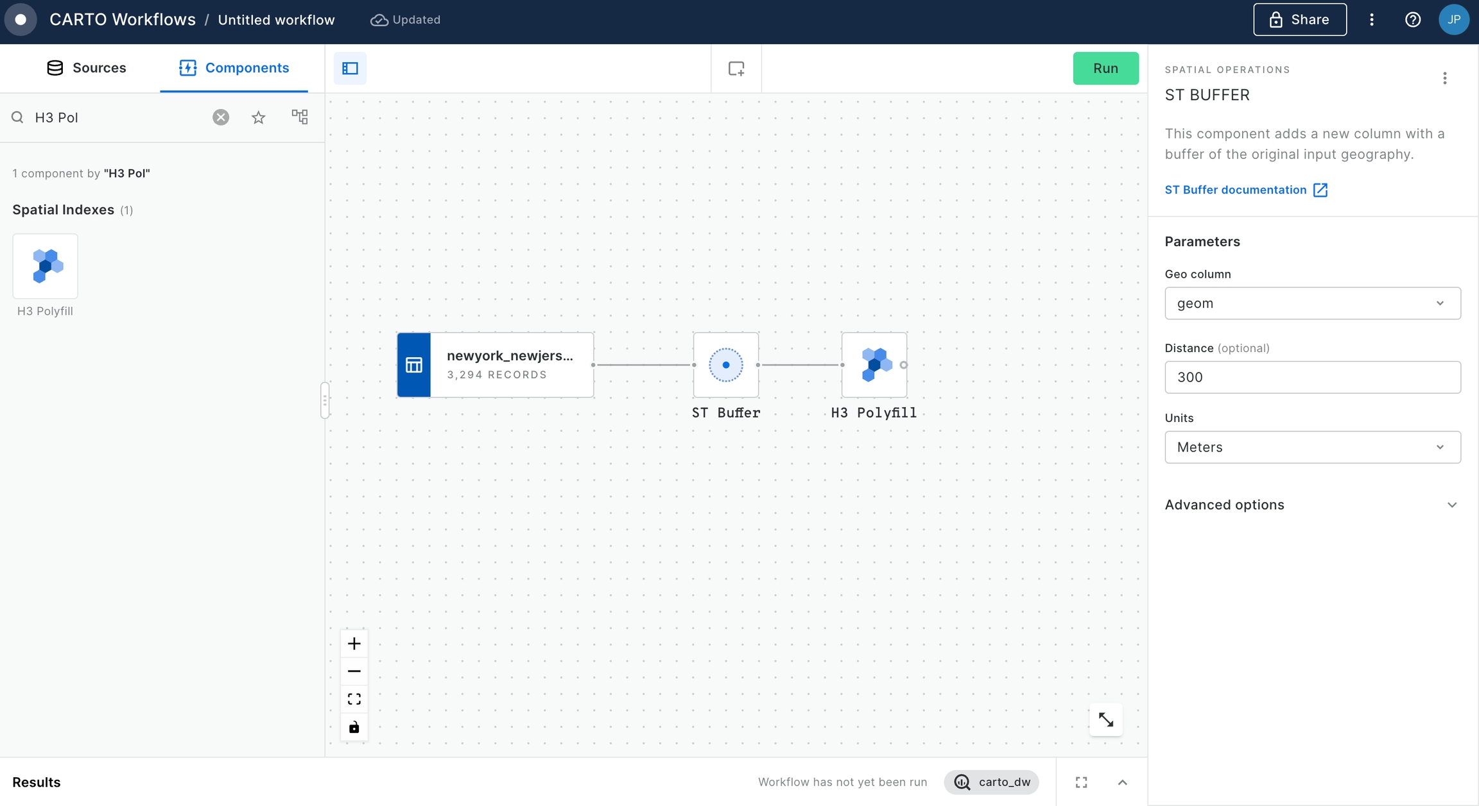Image resolution: width=1479 pixels, height=806 pixels.
Task: Select the ST Buffer node
Action: (x=725, y=365)
